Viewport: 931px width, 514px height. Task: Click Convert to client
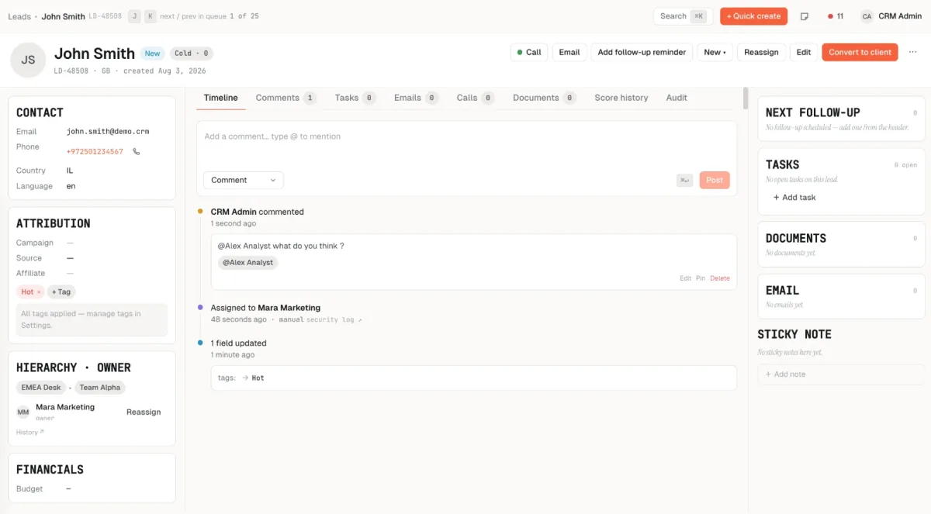tap(860, 52)
